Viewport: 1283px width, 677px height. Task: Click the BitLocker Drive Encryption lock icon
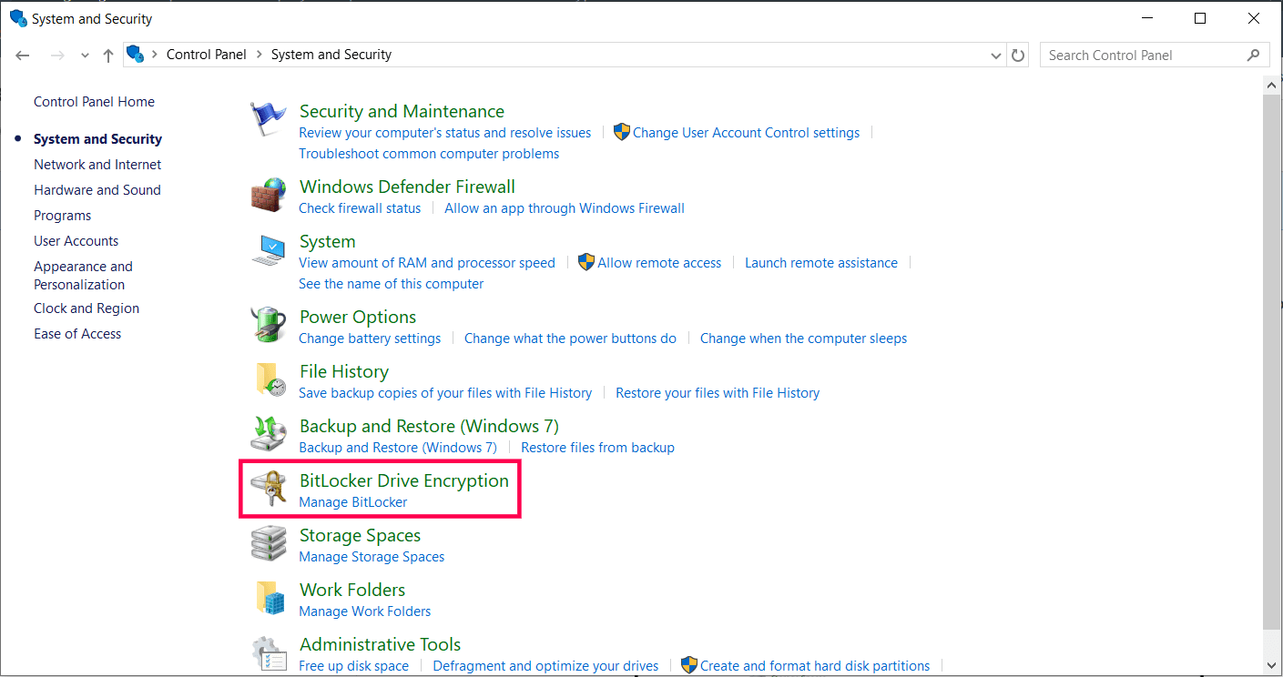click(268, 489)
